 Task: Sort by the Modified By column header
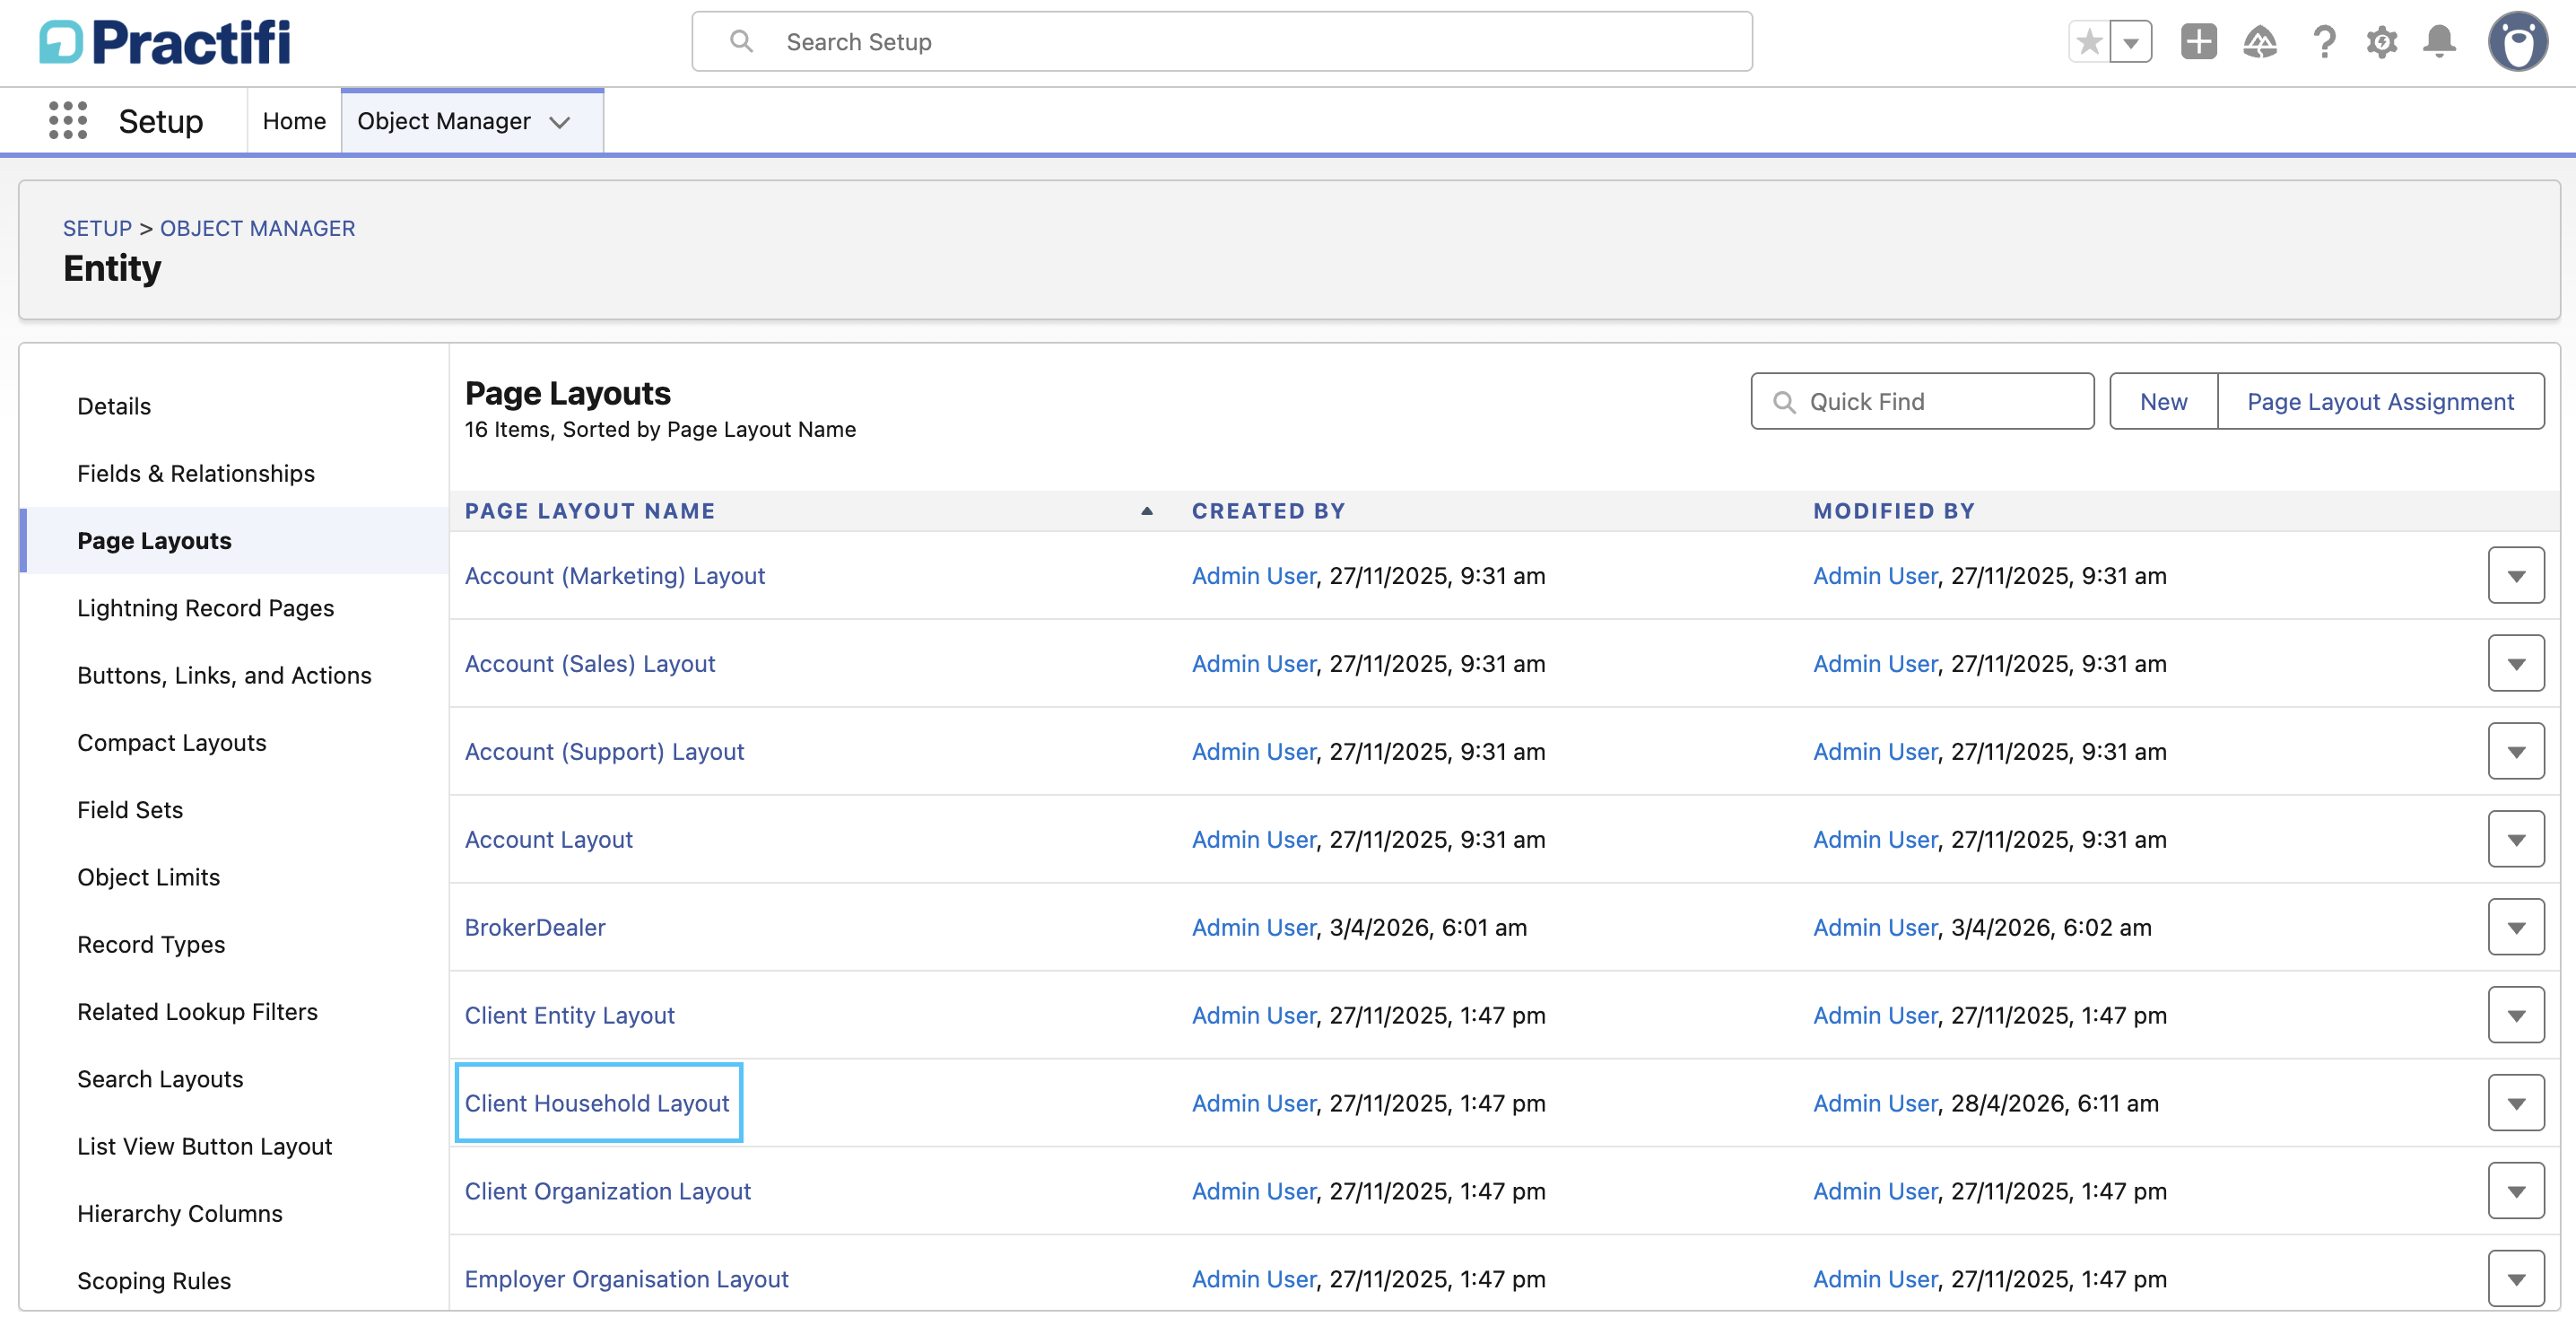pyautogui.click(x=1894, y=510)
